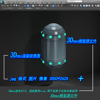Select the Select and Link tool
Image resolution: width=100 pixels, height=100 pixels.
point(2,6)
